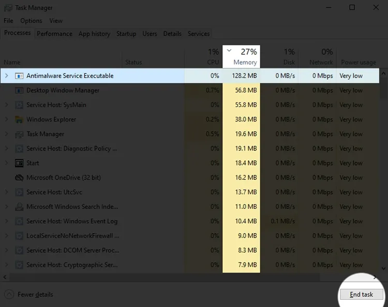
Task: Expand the Windows Explorer process group
Action: (6, 119)
